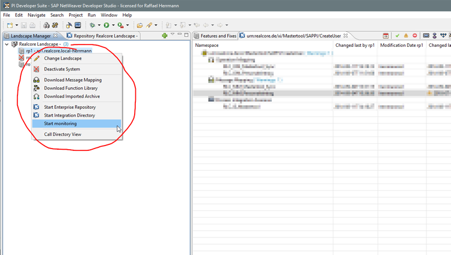Open the Run configurations dropdown arrow

(113, 25)
